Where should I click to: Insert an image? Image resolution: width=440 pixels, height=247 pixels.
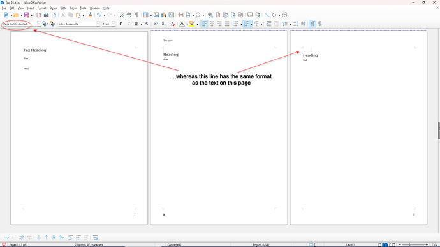[156, 15]
